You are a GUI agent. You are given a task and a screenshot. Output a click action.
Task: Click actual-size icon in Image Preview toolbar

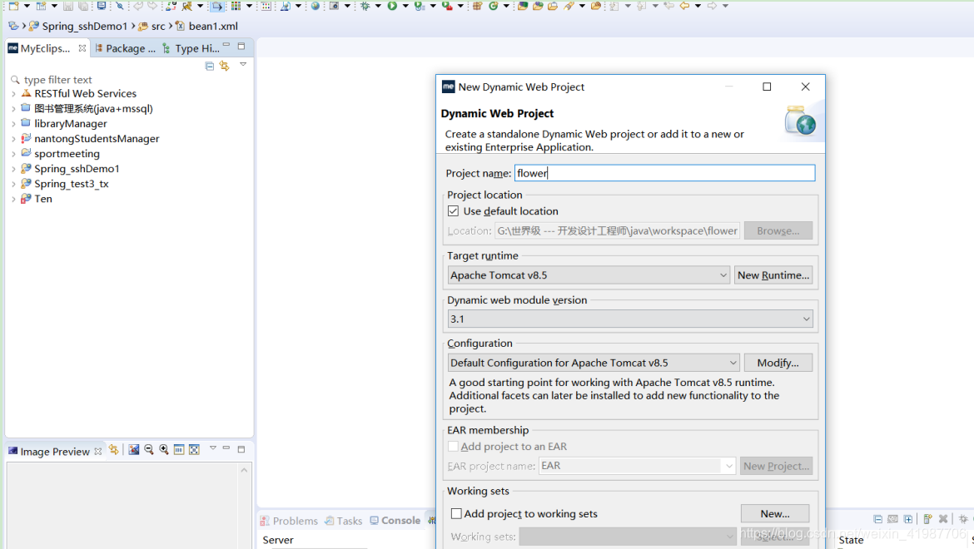[179, 450]
